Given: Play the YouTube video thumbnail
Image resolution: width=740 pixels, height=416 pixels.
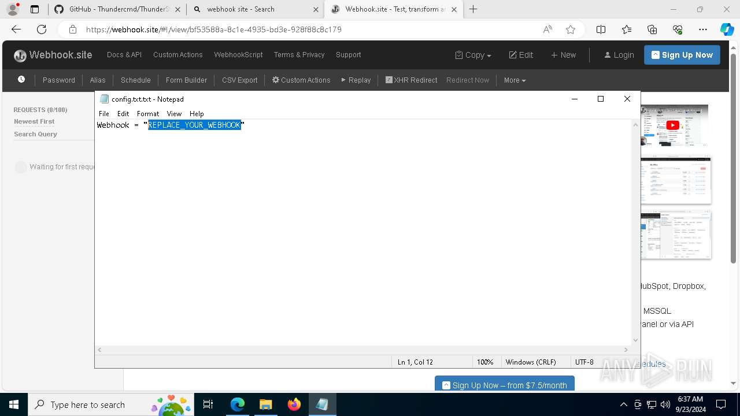Looking at the screenshot, I should [673, 125].
